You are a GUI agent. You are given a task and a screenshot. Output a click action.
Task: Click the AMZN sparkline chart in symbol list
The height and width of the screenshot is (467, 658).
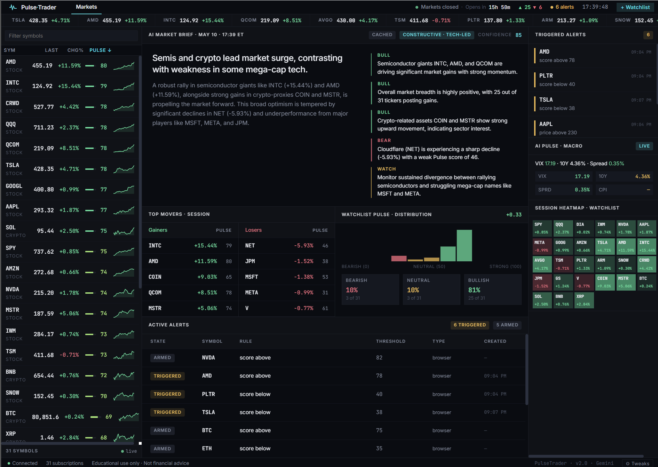(x=124, y=272)
